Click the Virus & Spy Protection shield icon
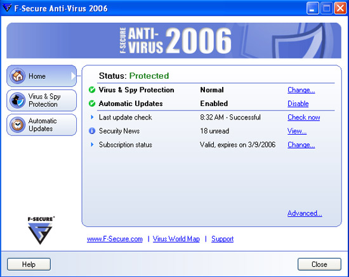This screenshot has width=349, height=277. [x=17, y=100]
